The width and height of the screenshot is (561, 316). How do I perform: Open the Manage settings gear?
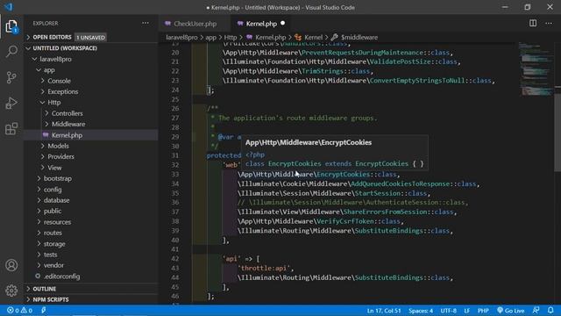pyautogui.click(x=11, y=291)
